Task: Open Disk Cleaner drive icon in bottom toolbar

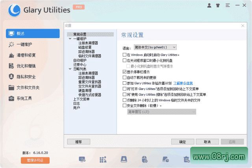Action: point(124,159)
